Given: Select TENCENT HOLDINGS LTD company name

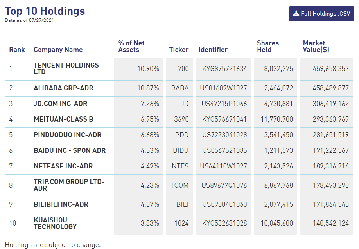Looking at the screenshot, I should click(66, 68).
